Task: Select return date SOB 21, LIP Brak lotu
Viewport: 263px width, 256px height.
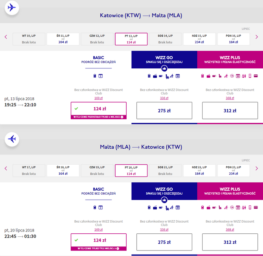Action: [165, 171]
